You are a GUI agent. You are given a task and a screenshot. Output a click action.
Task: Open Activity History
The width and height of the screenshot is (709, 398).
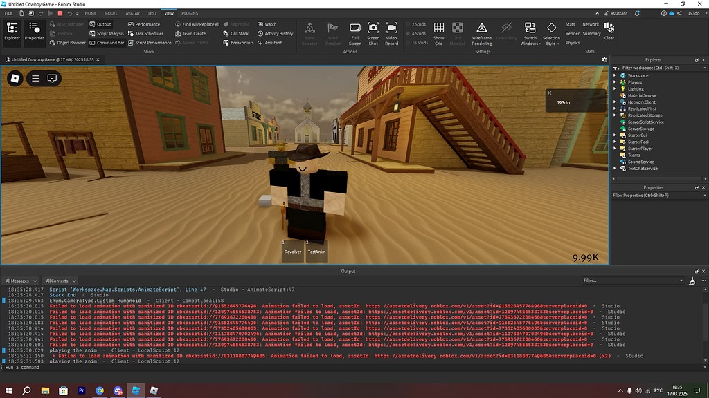point(276,32)
